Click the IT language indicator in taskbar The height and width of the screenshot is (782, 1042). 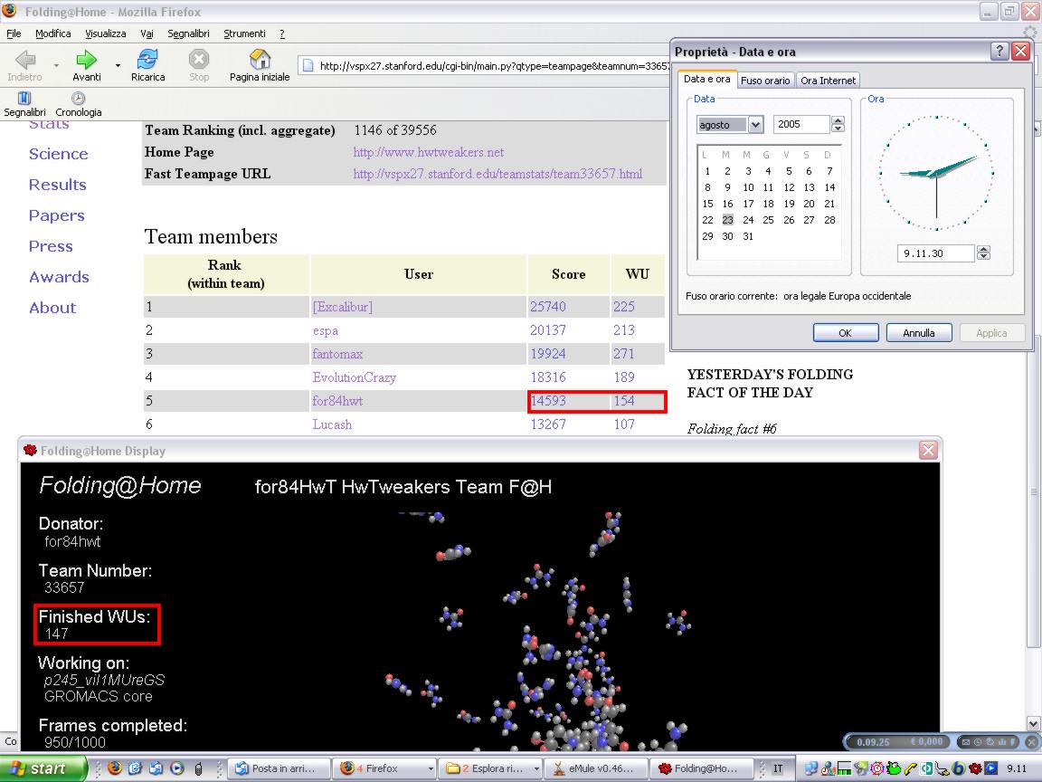click(778, 768)
